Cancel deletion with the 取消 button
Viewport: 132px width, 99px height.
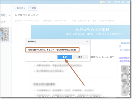click(x=80, y=57)
